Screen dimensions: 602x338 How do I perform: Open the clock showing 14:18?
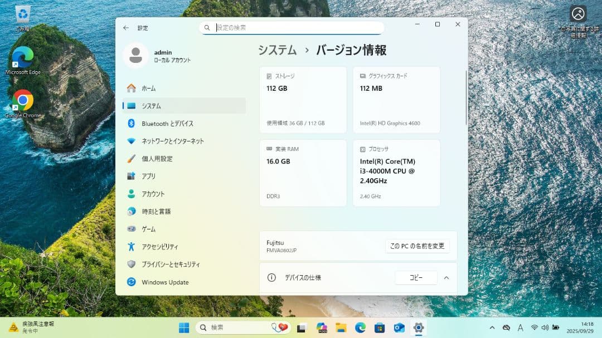[580, 327]
